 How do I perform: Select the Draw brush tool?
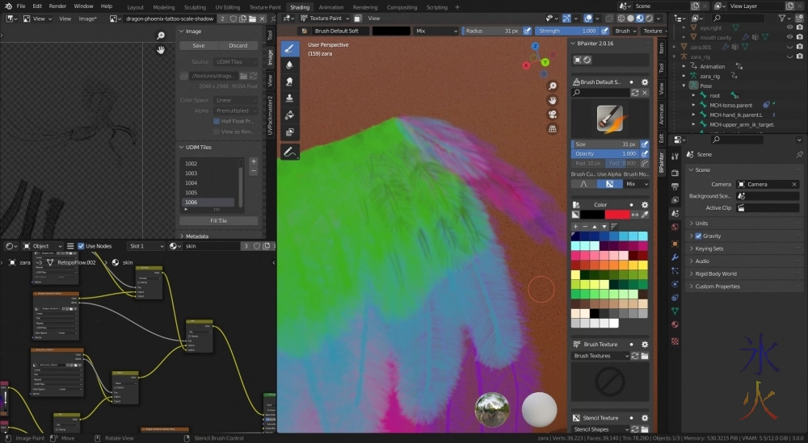289,48
